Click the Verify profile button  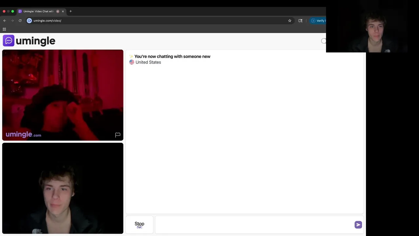coord(318,21)
